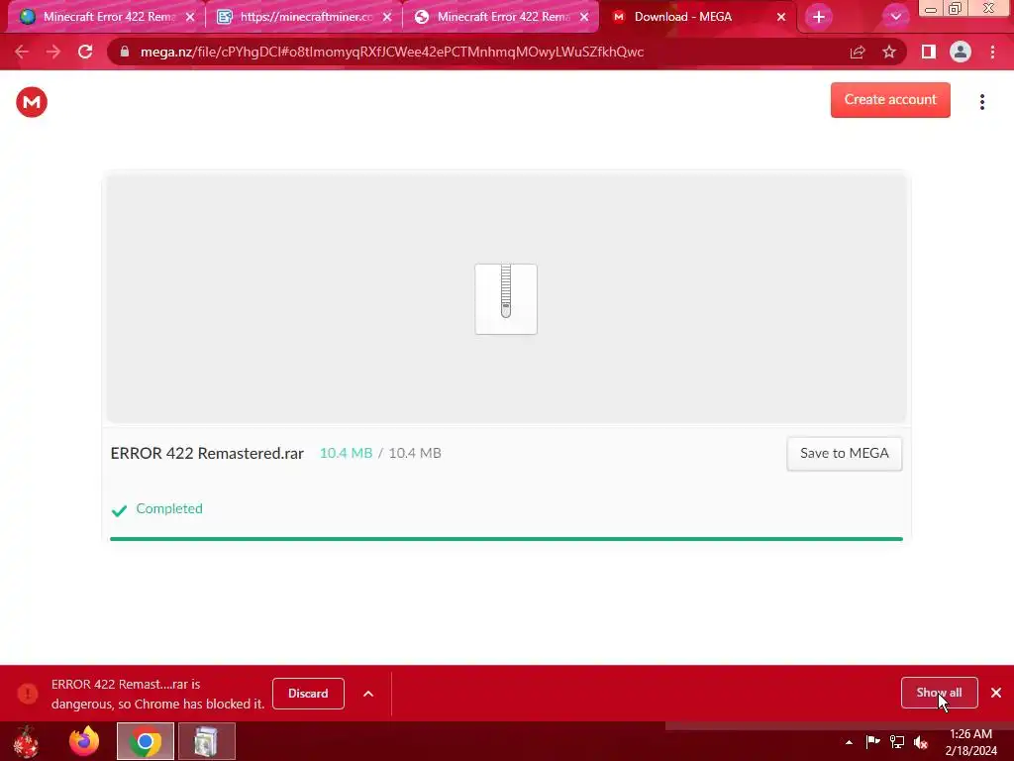
Task: Discard the blocked dangerous download
Action: pos(308,693)
